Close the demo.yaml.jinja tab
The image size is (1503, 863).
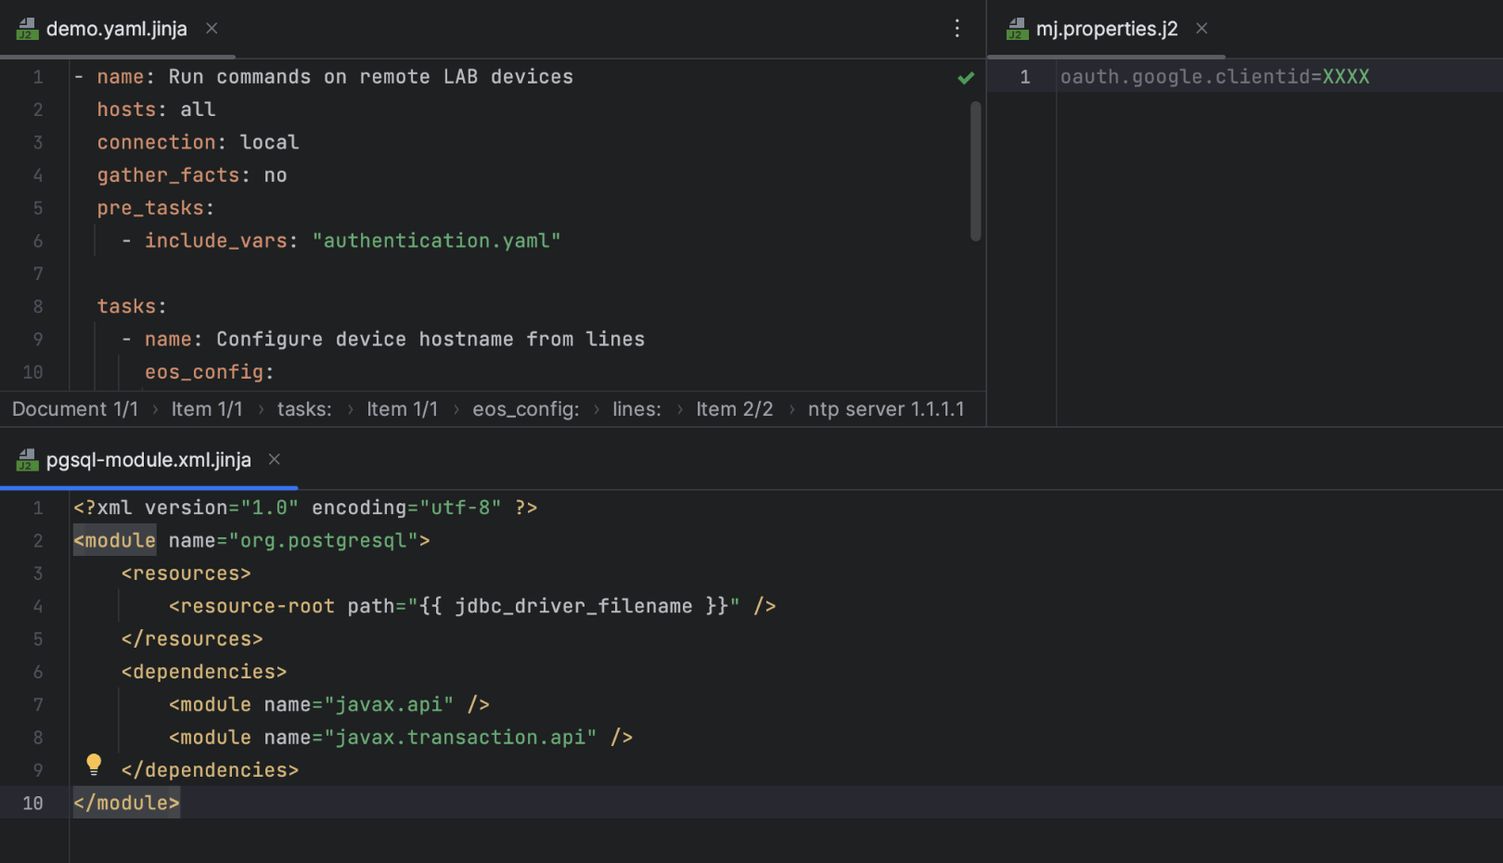click(212, 29)
